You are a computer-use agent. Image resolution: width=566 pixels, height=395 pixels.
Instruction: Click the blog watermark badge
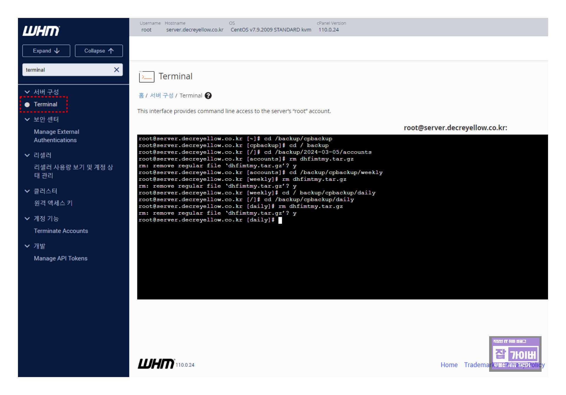pyautogui.click(x=515, y=353)
